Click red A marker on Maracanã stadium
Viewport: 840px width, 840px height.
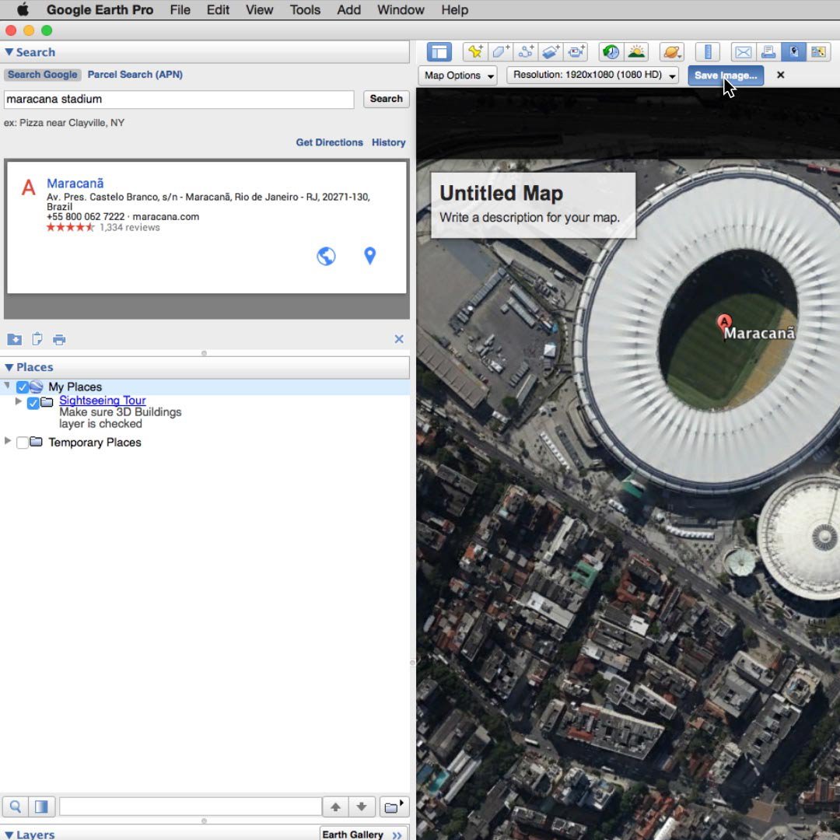coord(724,322)
